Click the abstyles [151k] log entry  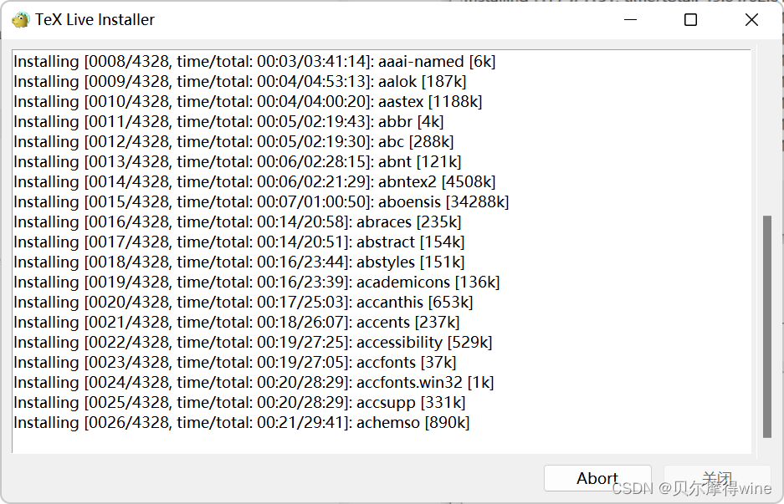coord(239,262)
